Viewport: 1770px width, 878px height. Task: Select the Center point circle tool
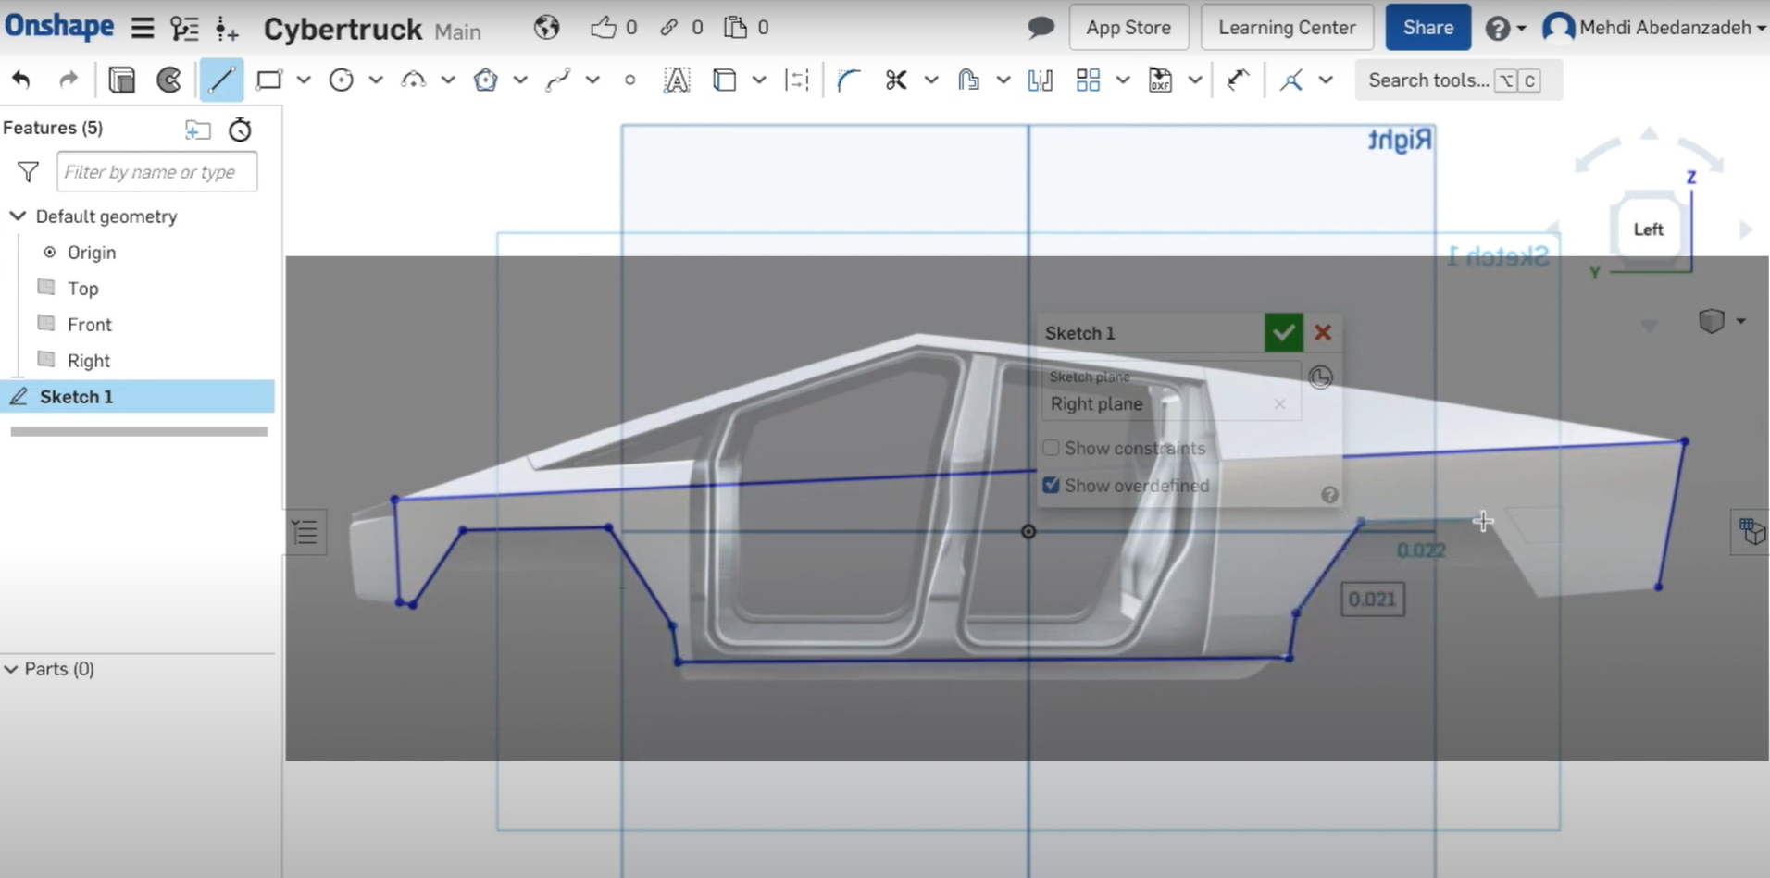click(x=341, y=80)
